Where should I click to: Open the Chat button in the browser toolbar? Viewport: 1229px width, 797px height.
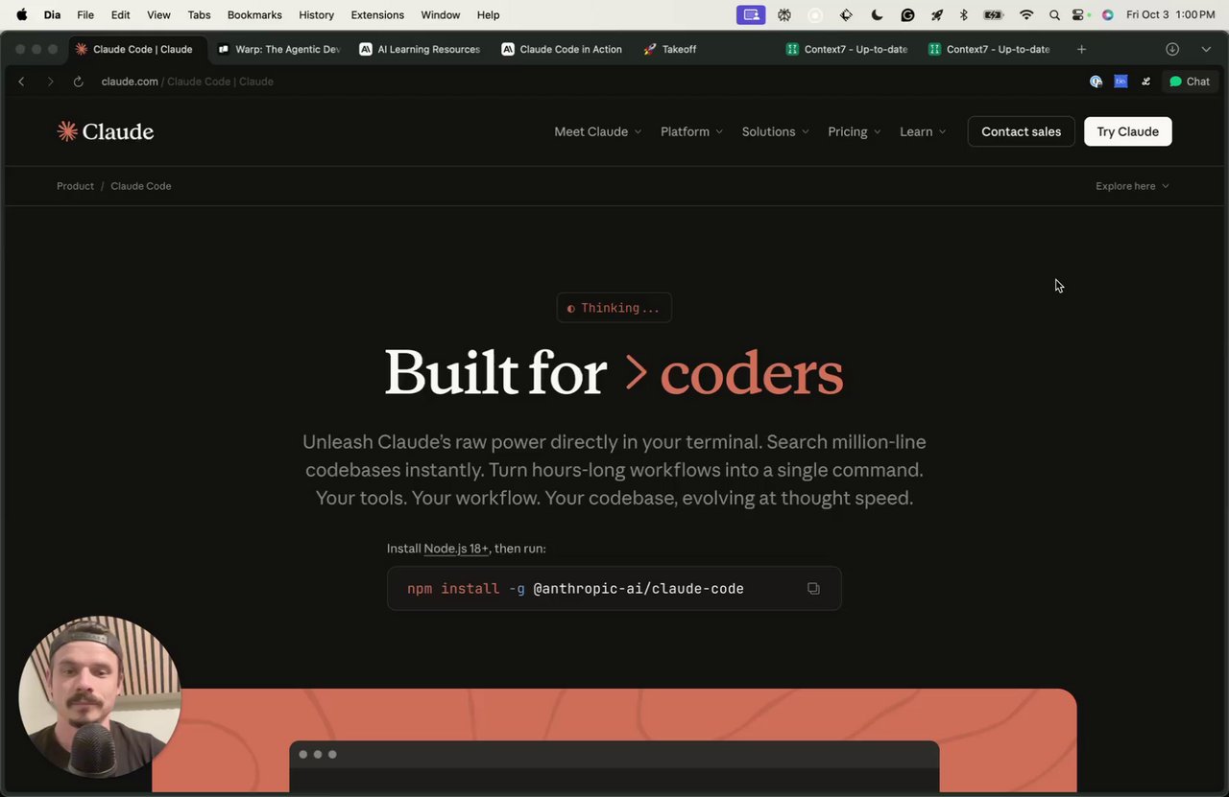click(1189, 82)
